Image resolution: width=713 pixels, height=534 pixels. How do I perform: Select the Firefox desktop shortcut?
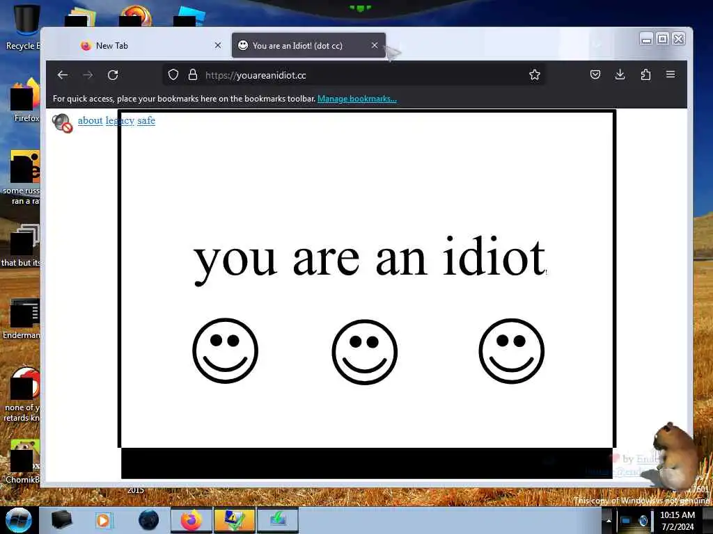point(25,101)
